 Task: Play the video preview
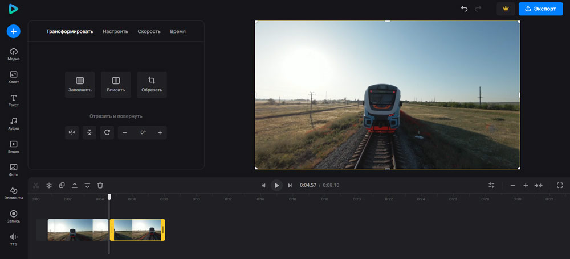click(x=276, y=185)
